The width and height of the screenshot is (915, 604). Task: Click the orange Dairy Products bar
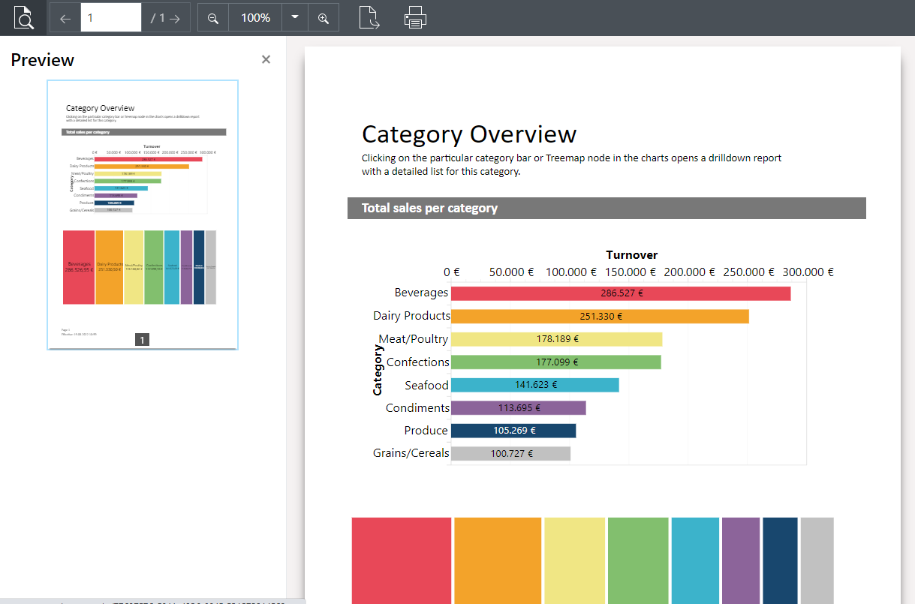click(x=599, y=317)
